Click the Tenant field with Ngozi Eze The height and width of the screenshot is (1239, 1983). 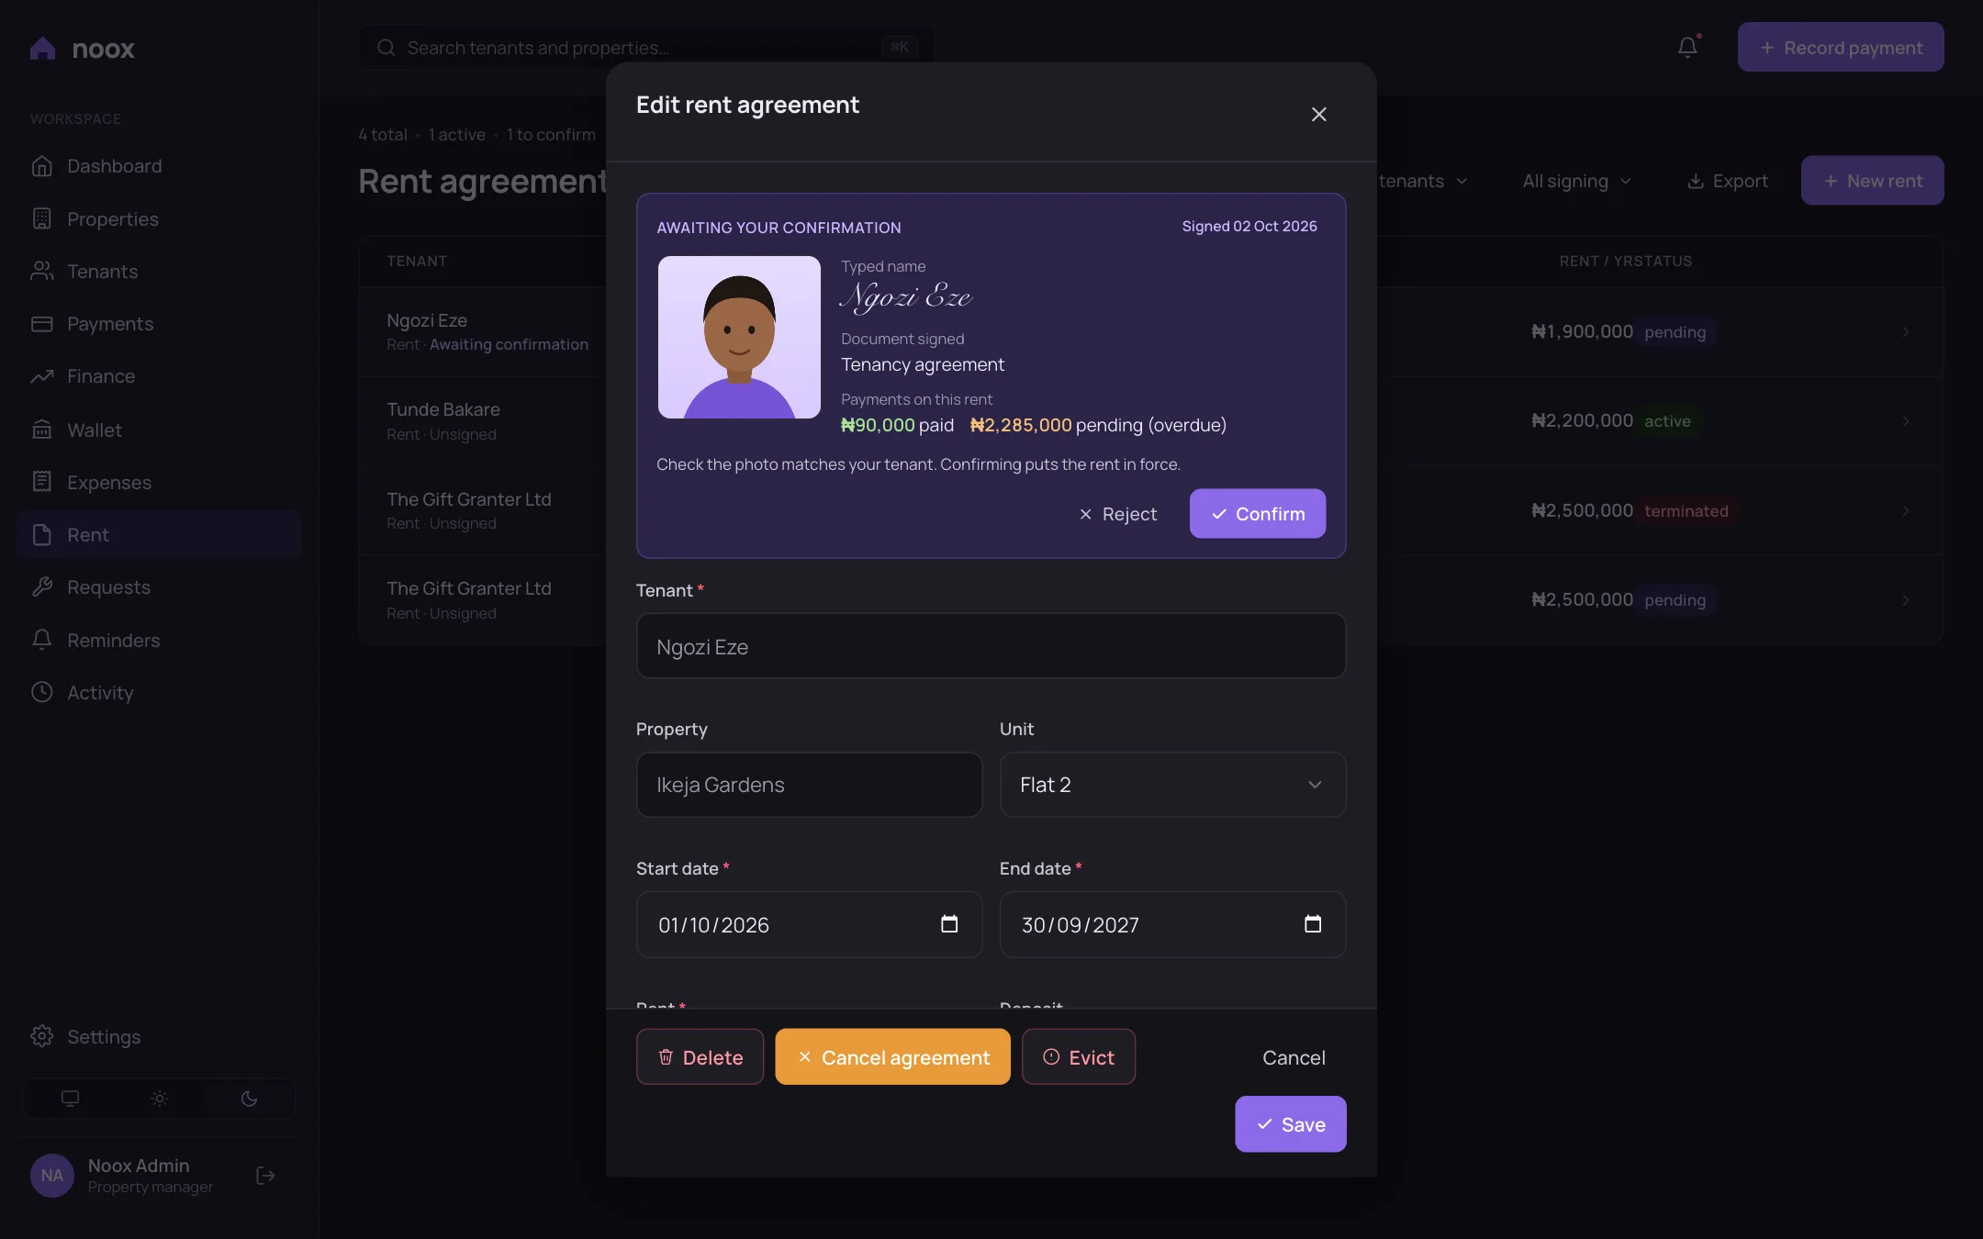(991, 646)
